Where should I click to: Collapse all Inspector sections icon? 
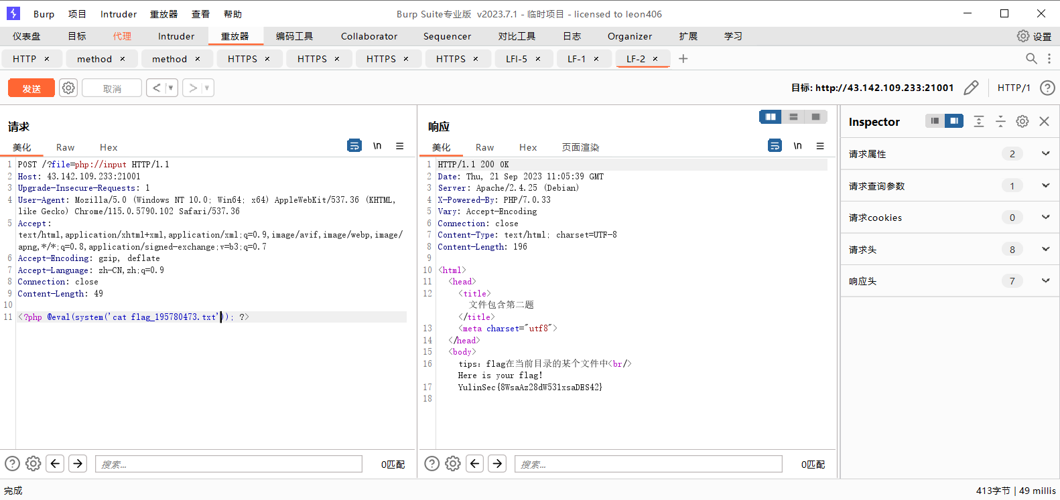(1000, 121)
